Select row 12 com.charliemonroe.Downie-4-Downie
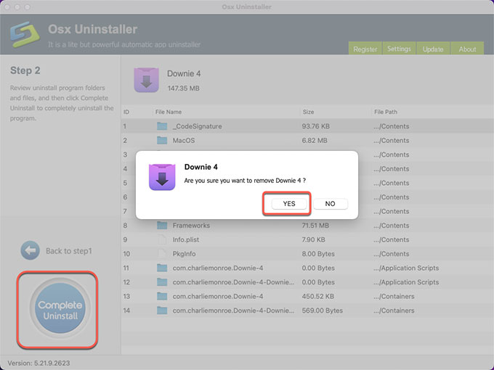Image resolution: width=494 pixels, height=370 pixels. (232, 282)
